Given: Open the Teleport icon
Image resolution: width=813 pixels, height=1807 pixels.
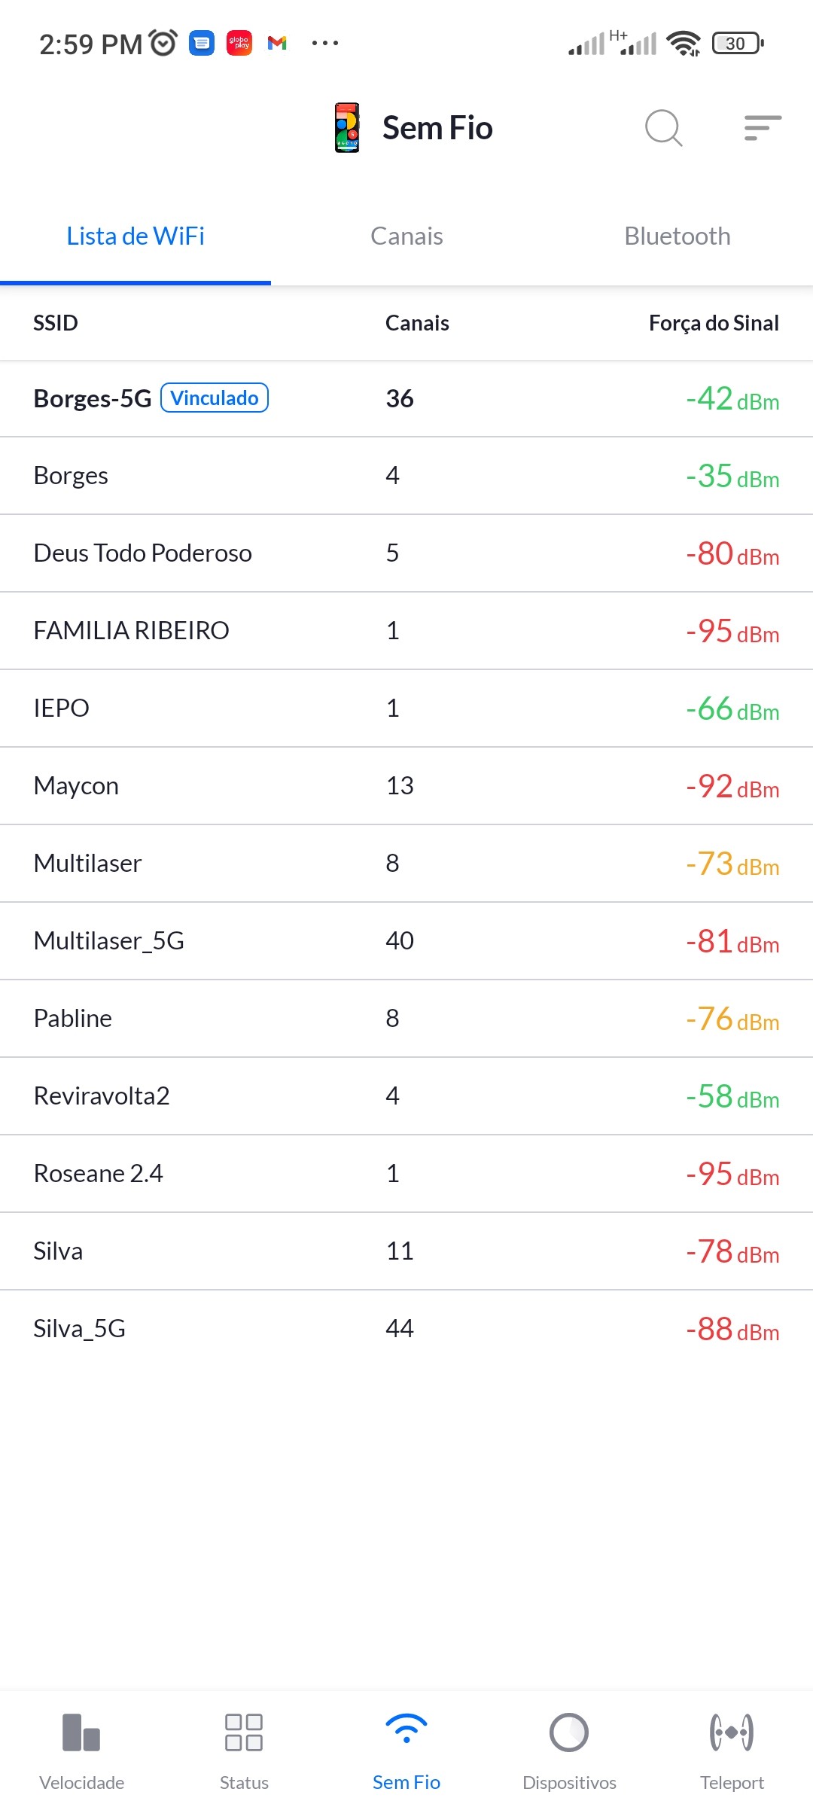Looking at the screenshot, I should (732, 1733).
